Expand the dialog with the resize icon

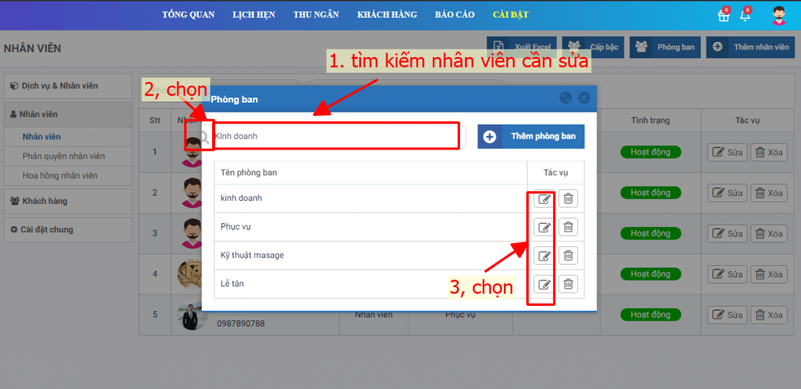pos(566,98)
